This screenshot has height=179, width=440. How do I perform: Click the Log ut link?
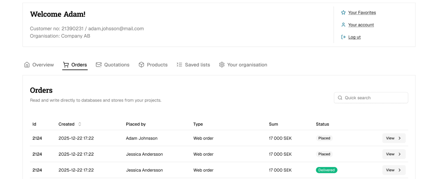(354, 37)
